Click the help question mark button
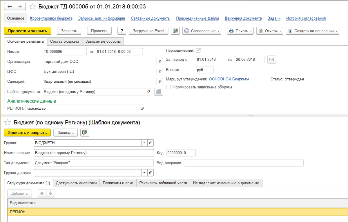 (122, 31)
